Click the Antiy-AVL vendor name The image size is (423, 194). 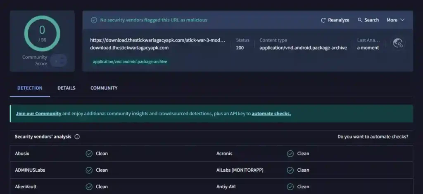click(x=226, y=187)
